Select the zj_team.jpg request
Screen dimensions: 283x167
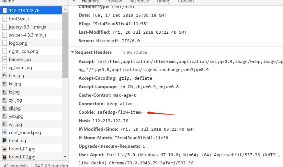[x=31, y=67]
